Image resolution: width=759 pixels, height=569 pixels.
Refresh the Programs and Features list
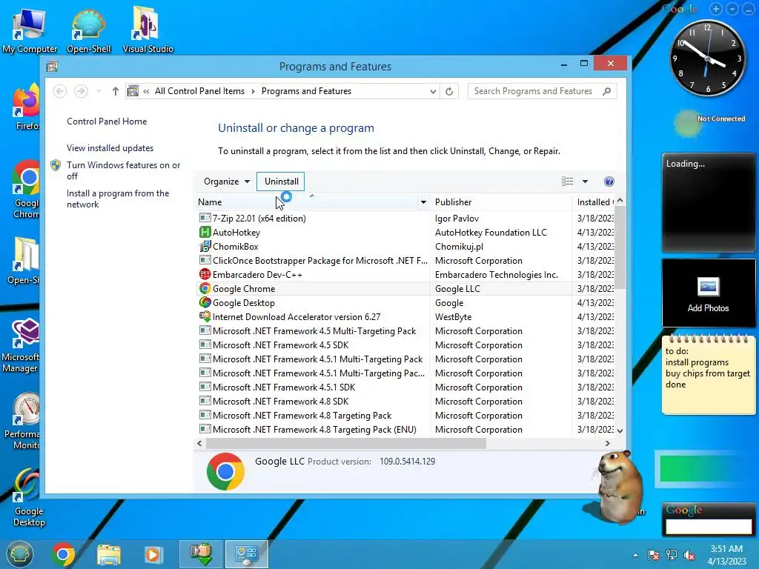coord(449,91)
